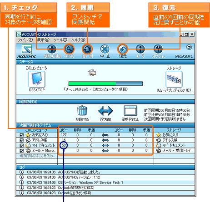
Task: Click the MEGASOFT logo link
Action: coord(184,56)
